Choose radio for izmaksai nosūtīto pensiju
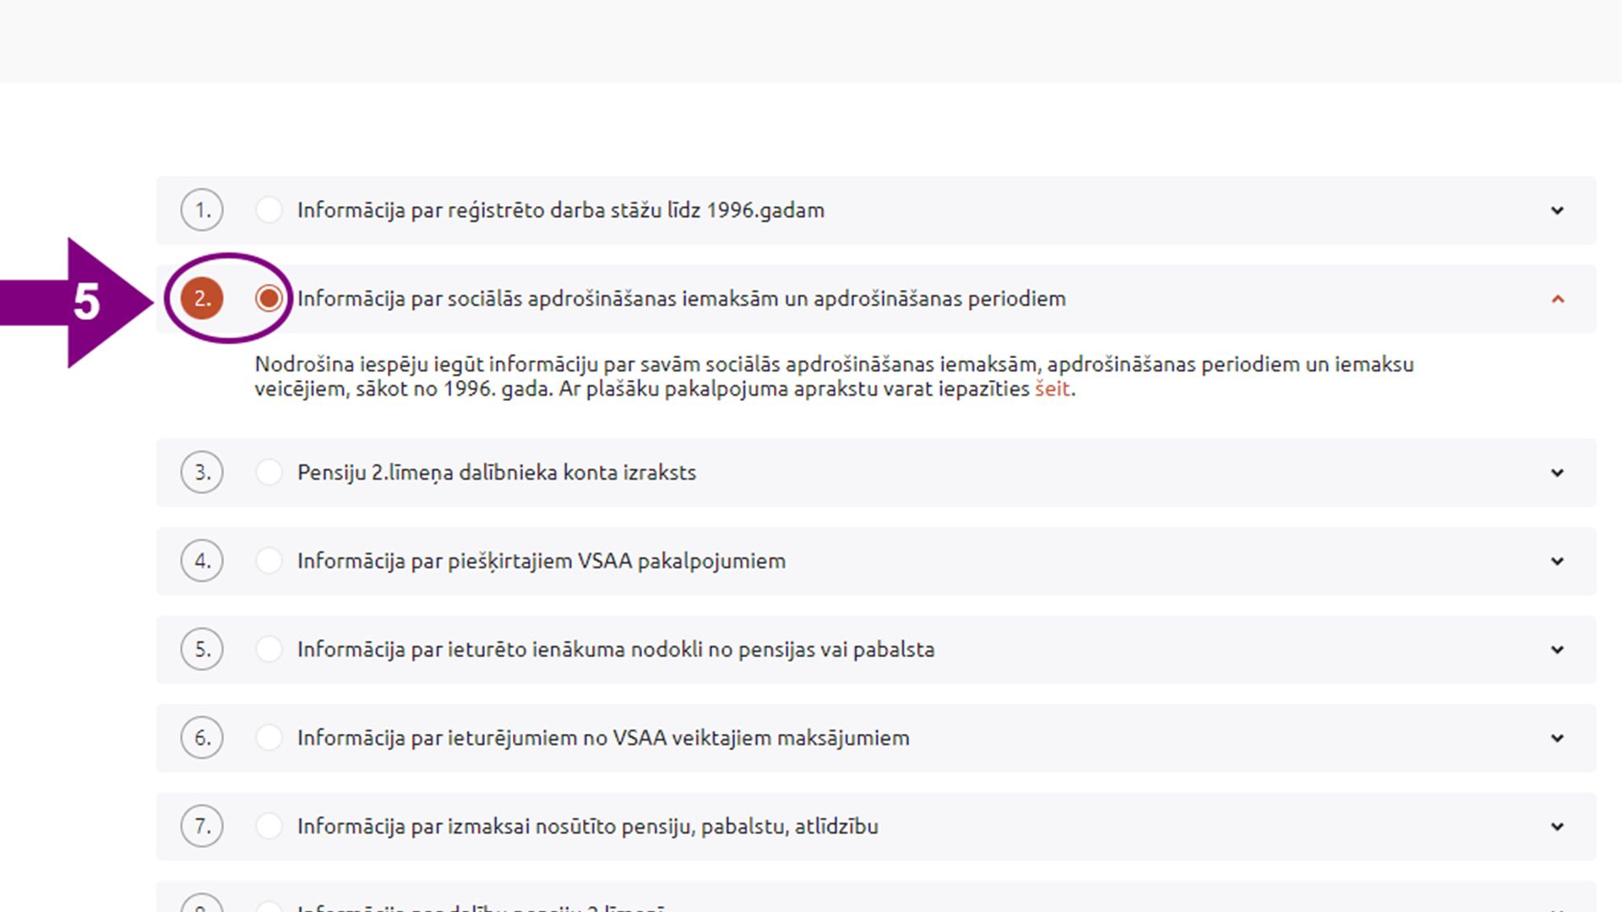Screen dimensions: 1622x912 [269, 826]
